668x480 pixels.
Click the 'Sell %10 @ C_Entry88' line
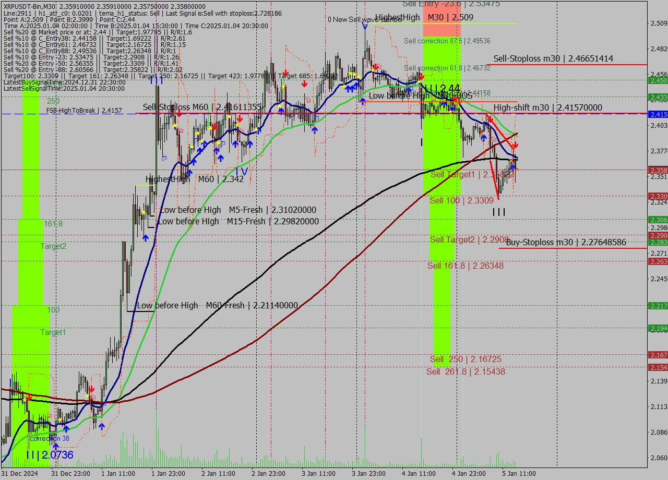pos(90,51)
